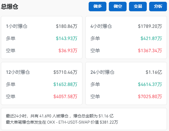Open the 分析 button
Image resolution: width=169 pixels, height=131 pixels.
(158, 7)
